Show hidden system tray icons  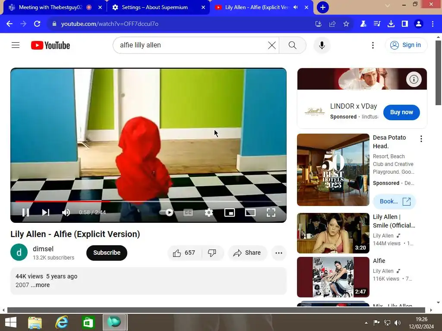click(366, 323)
